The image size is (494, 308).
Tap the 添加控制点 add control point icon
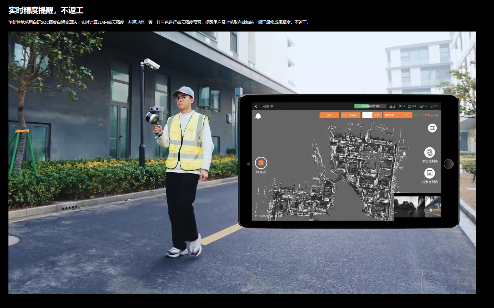click(430, 153)
